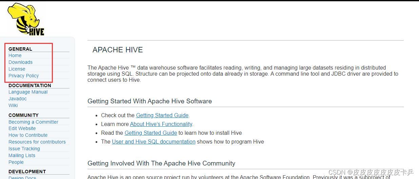
Task: Click the GENERAL section heading
Action: point(20,49)
